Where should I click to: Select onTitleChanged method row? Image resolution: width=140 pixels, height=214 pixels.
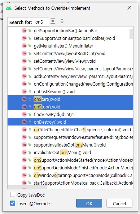point(70,129)
